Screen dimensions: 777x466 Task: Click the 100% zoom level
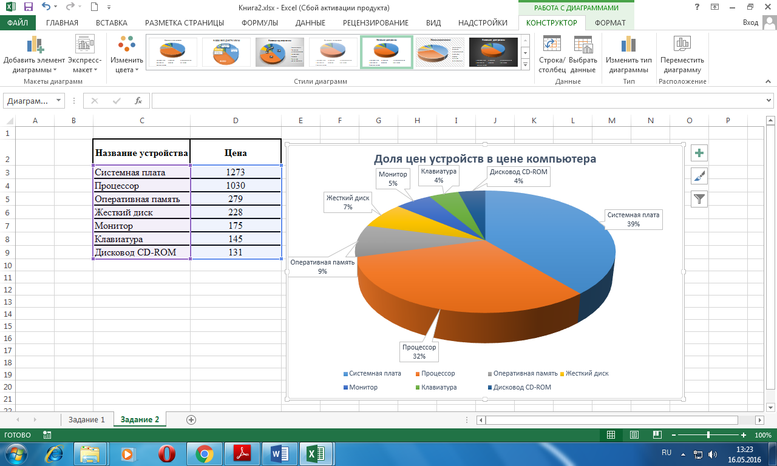(x=763, y=435)
